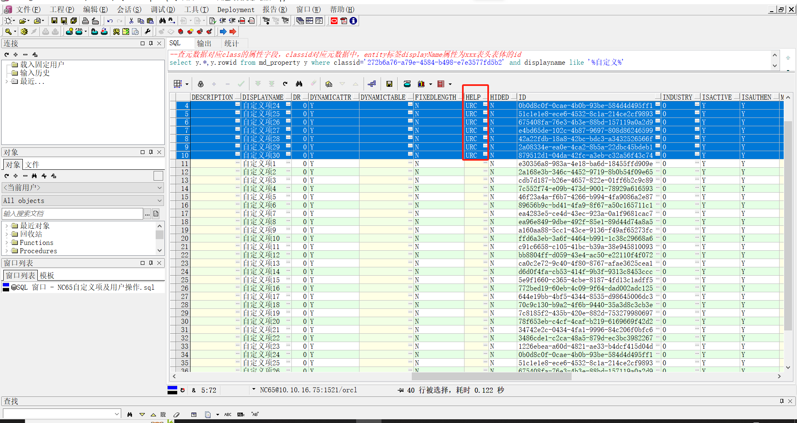
Task: Click the refresh results grid icon
Action: coord(285,84)
